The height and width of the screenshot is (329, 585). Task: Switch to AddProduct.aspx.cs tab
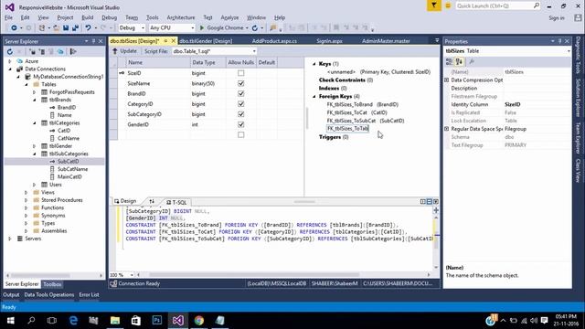[x=274, y=41]
